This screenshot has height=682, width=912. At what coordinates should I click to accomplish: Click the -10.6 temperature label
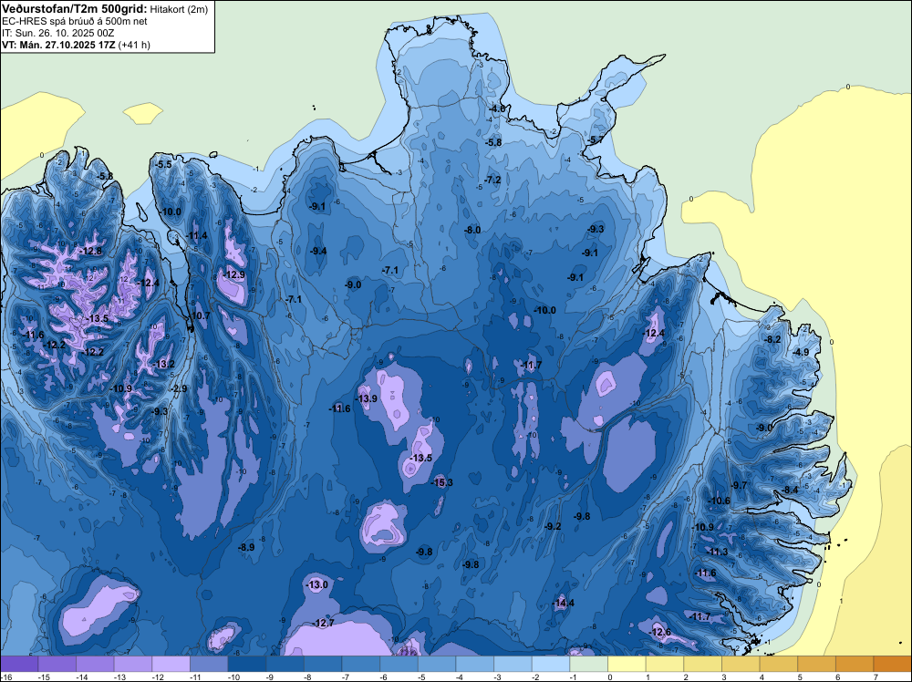(x=719, y=501)
